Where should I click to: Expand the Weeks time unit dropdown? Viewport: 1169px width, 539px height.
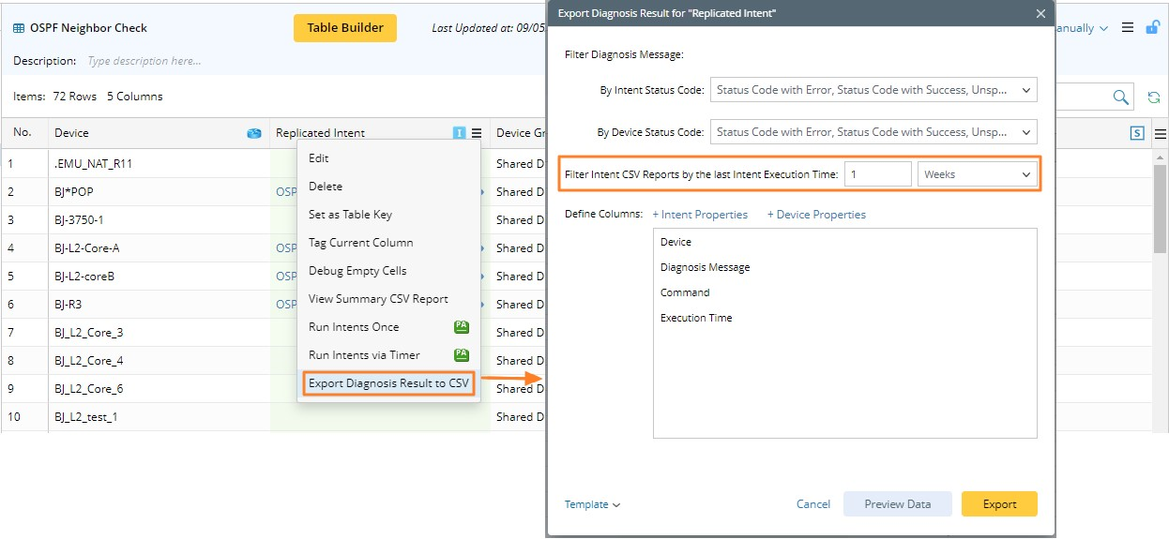(x=977, y=174)
